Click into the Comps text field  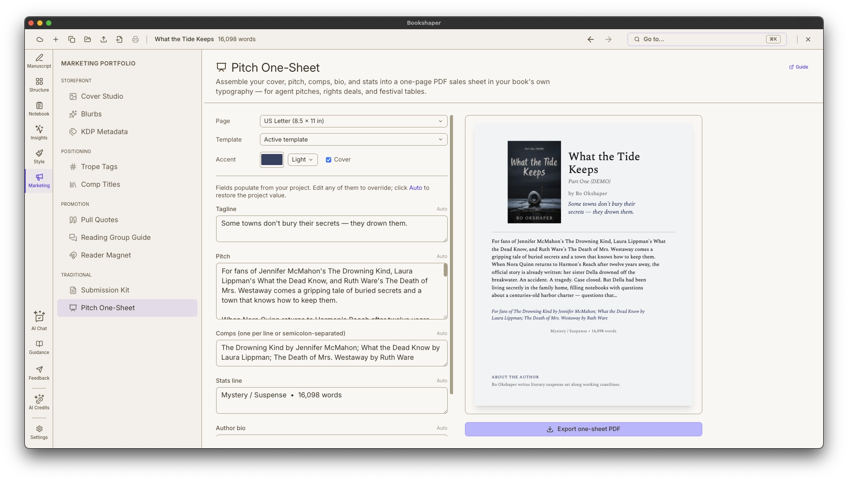point(331,353)
